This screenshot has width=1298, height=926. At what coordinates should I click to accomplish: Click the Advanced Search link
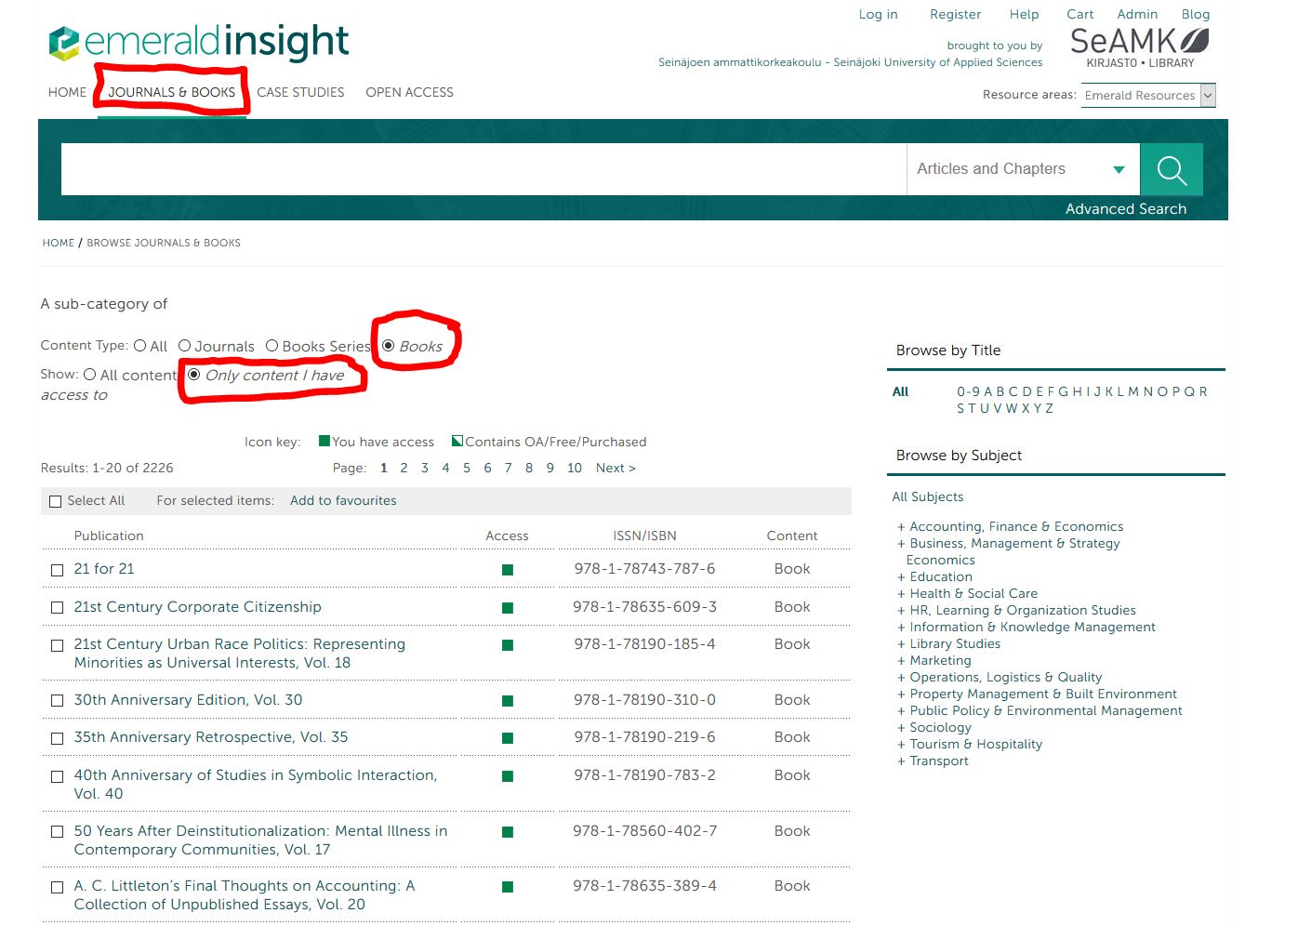click(1125, 209)
